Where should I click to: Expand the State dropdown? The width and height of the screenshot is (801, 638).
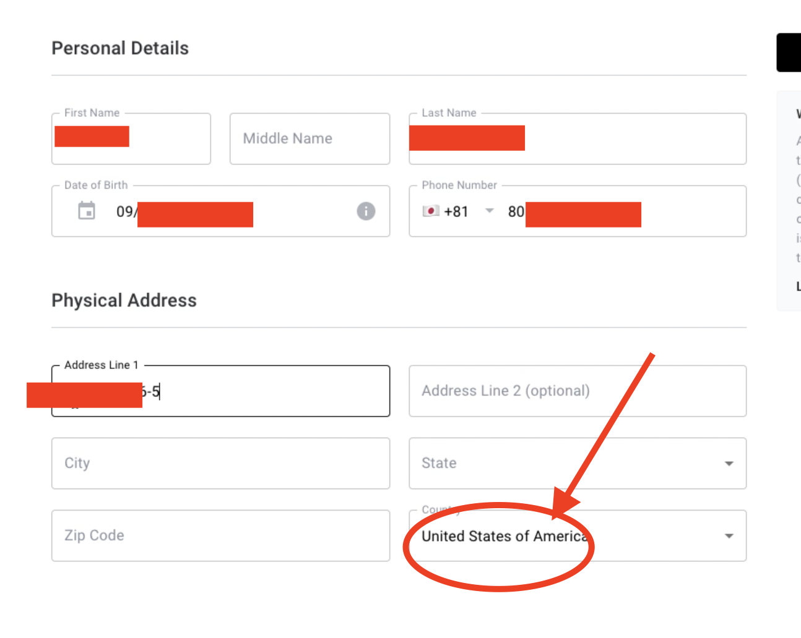(729, 464)
